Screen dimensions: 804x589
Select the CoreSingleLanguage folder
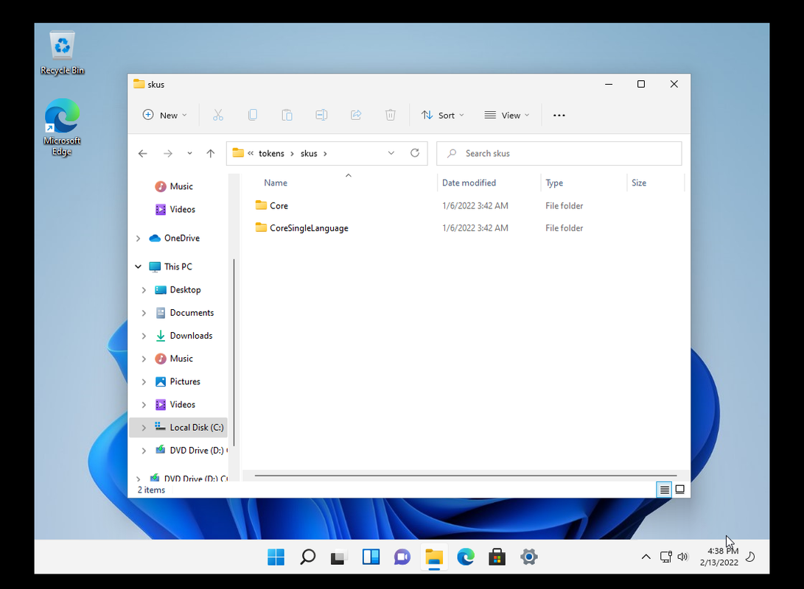click(x=309, y=228)
